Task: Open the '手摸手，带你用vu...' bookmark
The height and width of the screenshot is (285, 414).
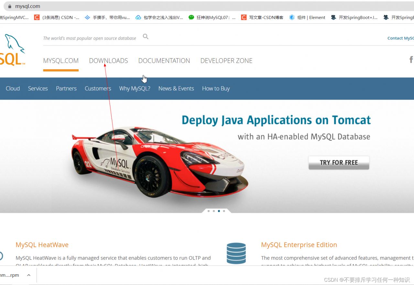Action: pos(107,17)
